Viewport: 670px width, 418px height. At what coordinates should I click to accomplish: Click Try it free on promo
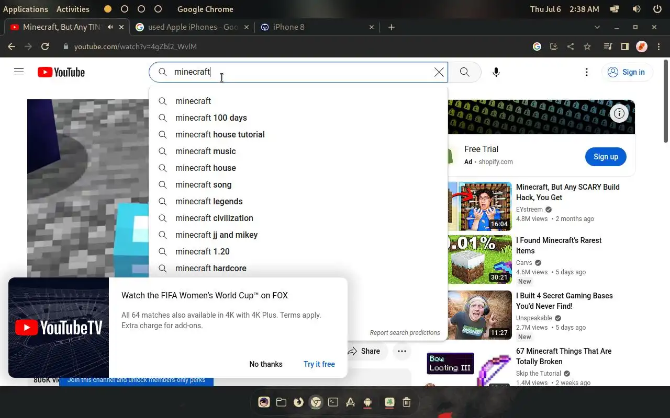coord(319,364)
